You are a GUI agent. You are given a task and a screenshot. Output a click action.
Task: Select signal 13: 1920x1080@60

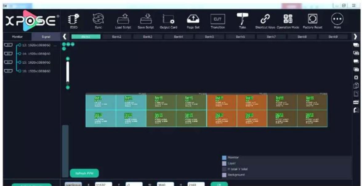point(36,45)
